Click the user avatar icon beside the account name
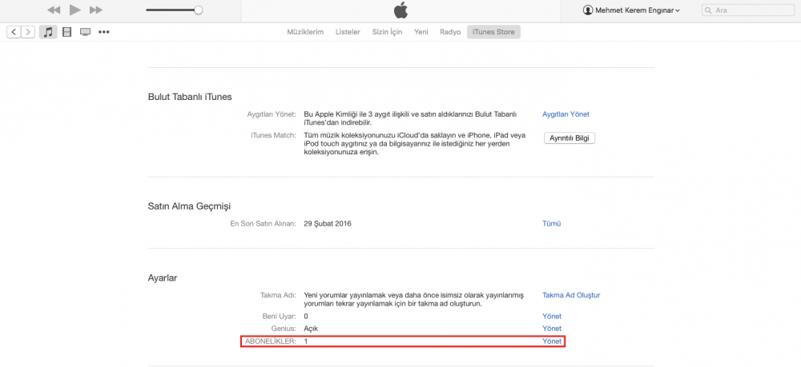801x367 pixels. (588, 10)
